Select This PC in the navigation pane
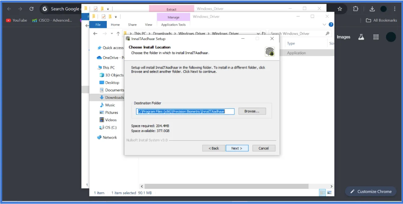The height and width of the screenshot is (204, 403). [106, 68]
